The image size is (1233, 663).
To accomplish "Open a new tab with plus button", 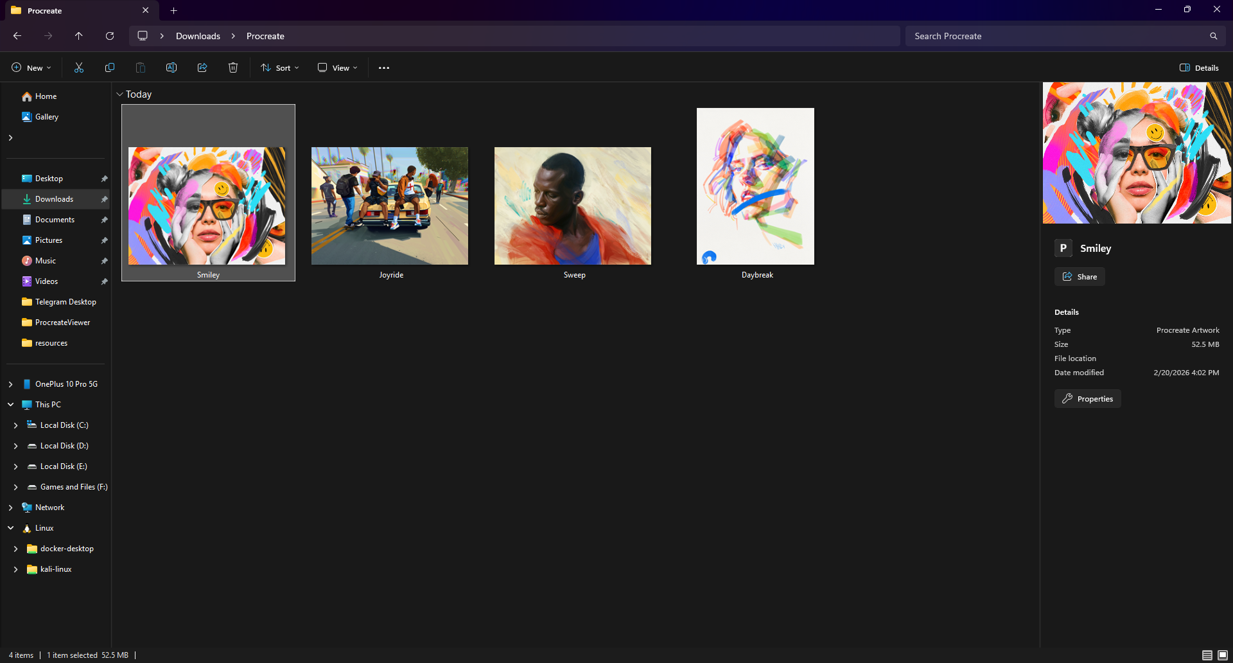I will pyautogui.click(x=173, y=10).
